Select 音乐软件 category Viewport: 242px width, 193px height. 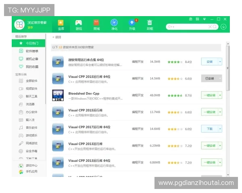[28, 127]
